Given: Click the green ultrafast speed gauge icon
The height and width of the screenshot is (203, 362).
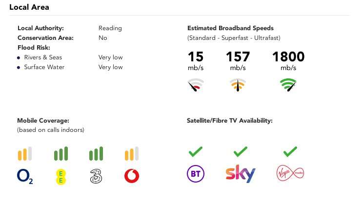Looking at the screenshot, I should tap(288, 85).
